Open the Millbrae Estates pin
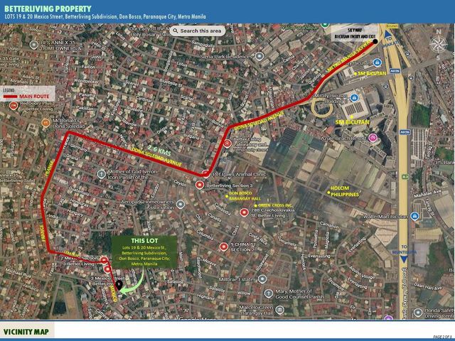This screenshot has height=341, width=455. (262, 279)
